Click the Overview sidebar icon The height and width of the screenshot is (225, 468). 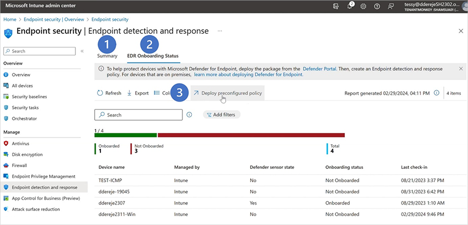tap(6, 74)
